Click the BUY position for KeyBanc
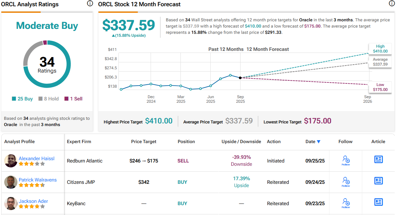This screenshot has width=398, height=215. [x=182, y=204]
